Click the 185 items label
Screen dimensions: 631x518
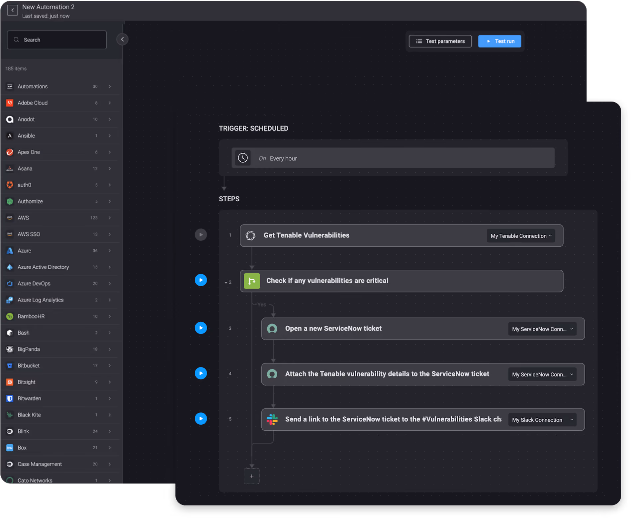point(16,69)
